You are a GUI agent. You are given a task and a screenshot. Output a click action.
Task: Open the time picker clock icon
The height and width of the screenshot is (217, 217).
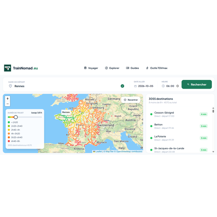178,86
